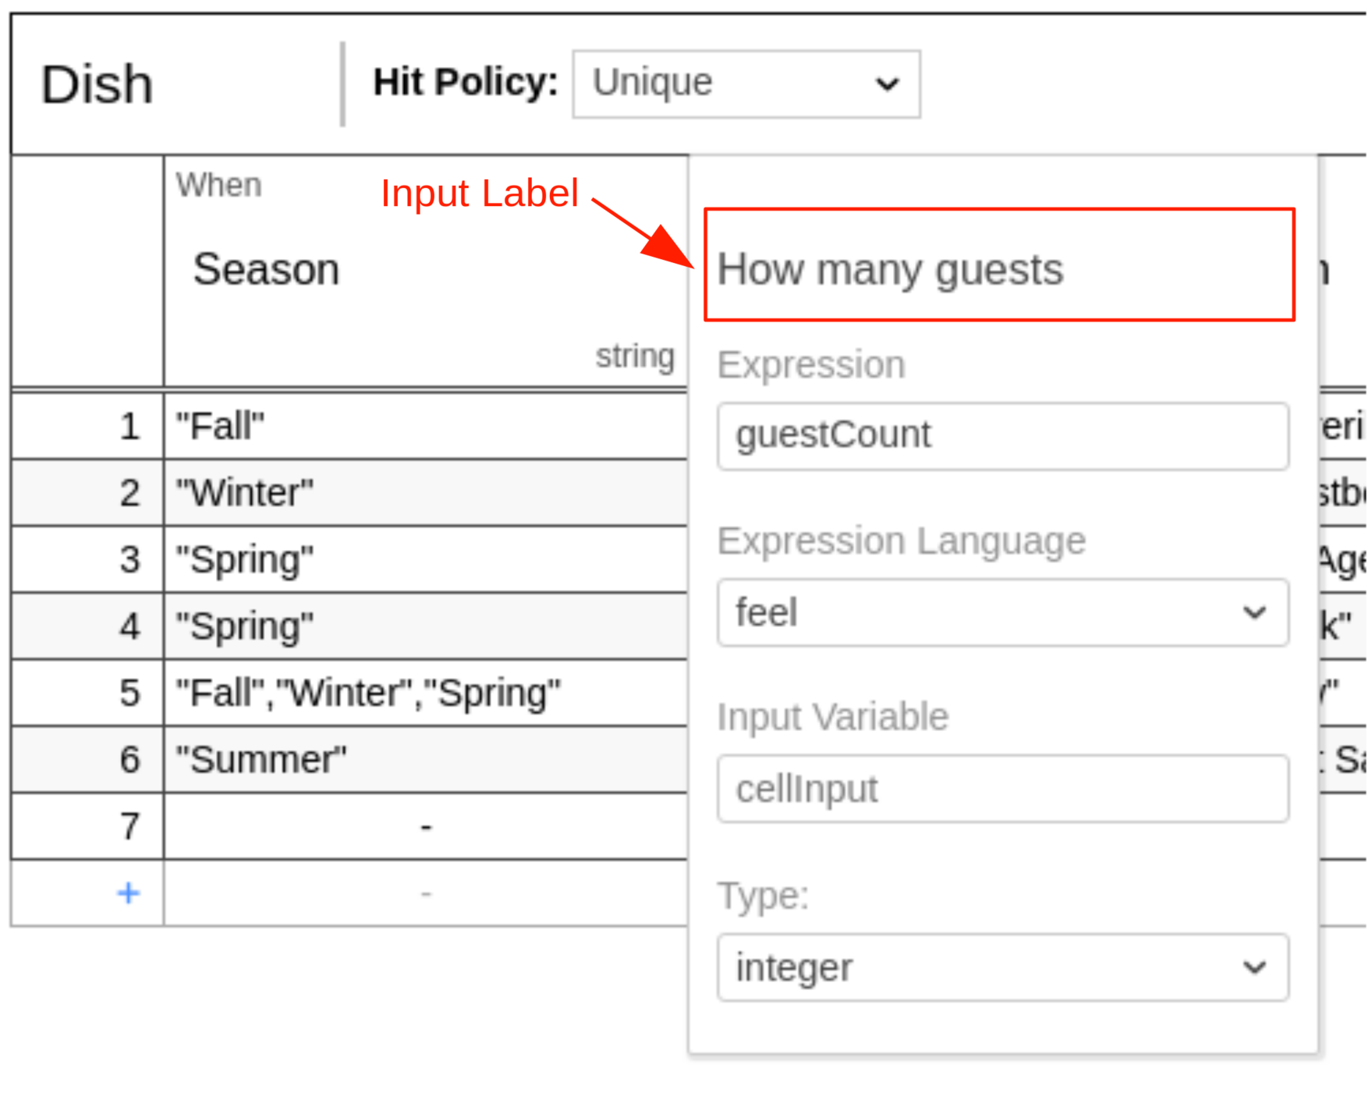This screenshot has height=1097, width=1368.
Task: Open the Hit Policy selector showing Unique
Action: [745, 83]
